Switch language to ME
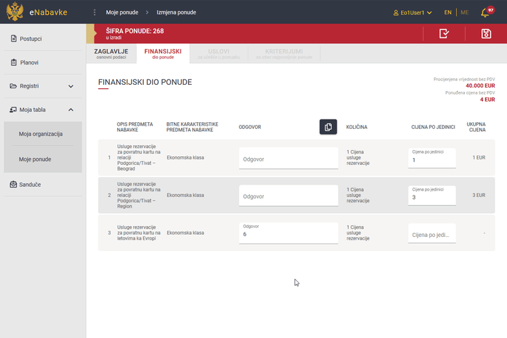This screenshot has height=338, width=507. 464,13
